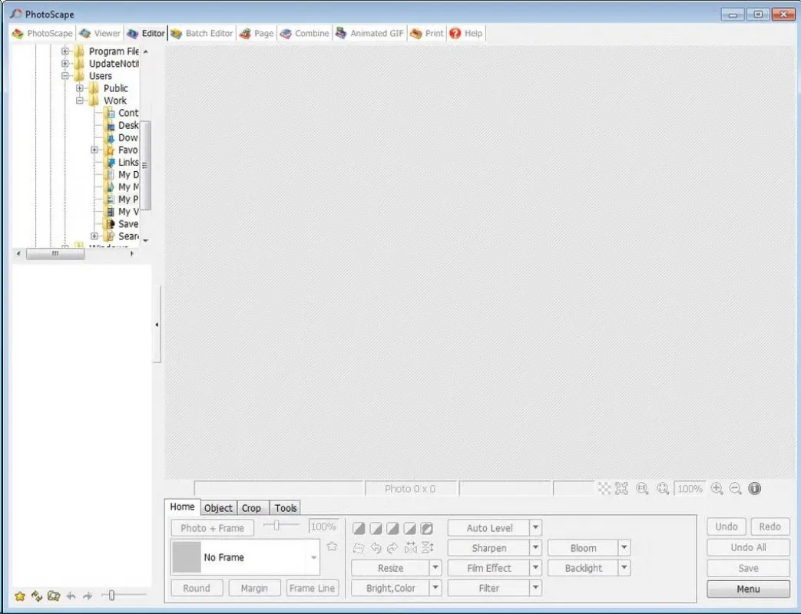Screen dimensions: 801x614
Task: Open the Sharpen dropdown arrow
Action: click(535, 548)
